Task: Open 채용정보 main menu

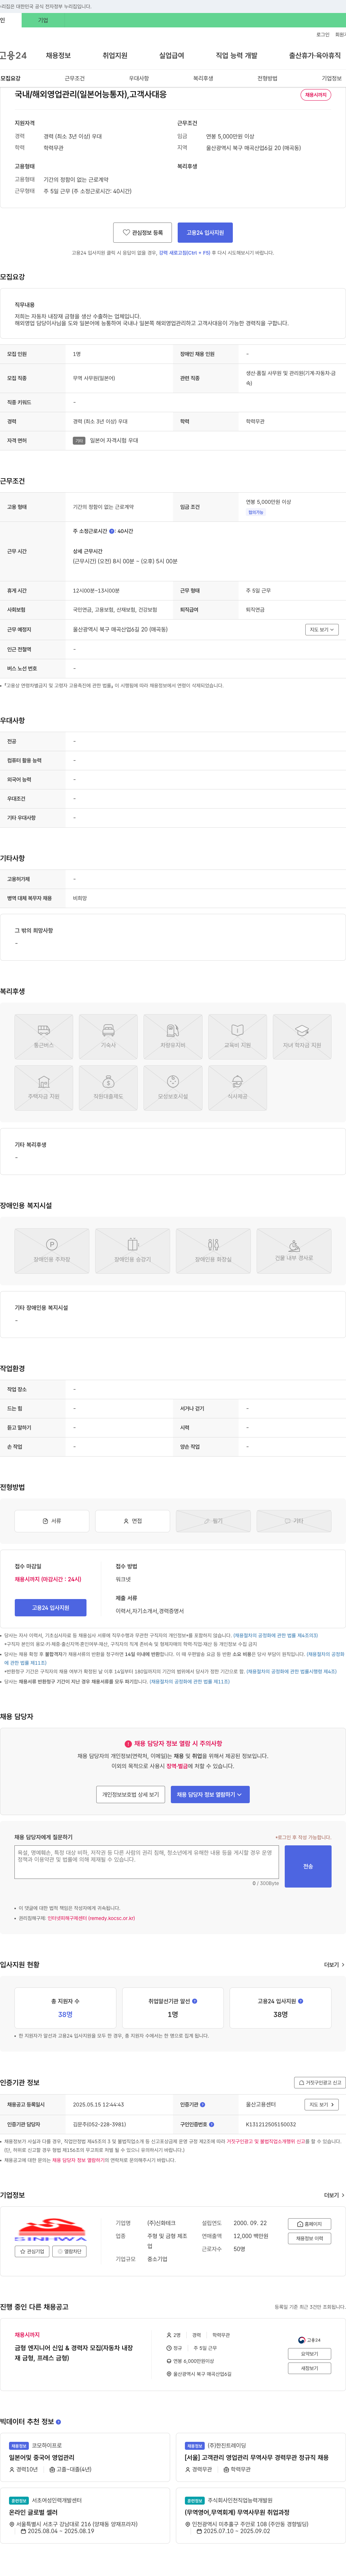Action: point(58,55)
